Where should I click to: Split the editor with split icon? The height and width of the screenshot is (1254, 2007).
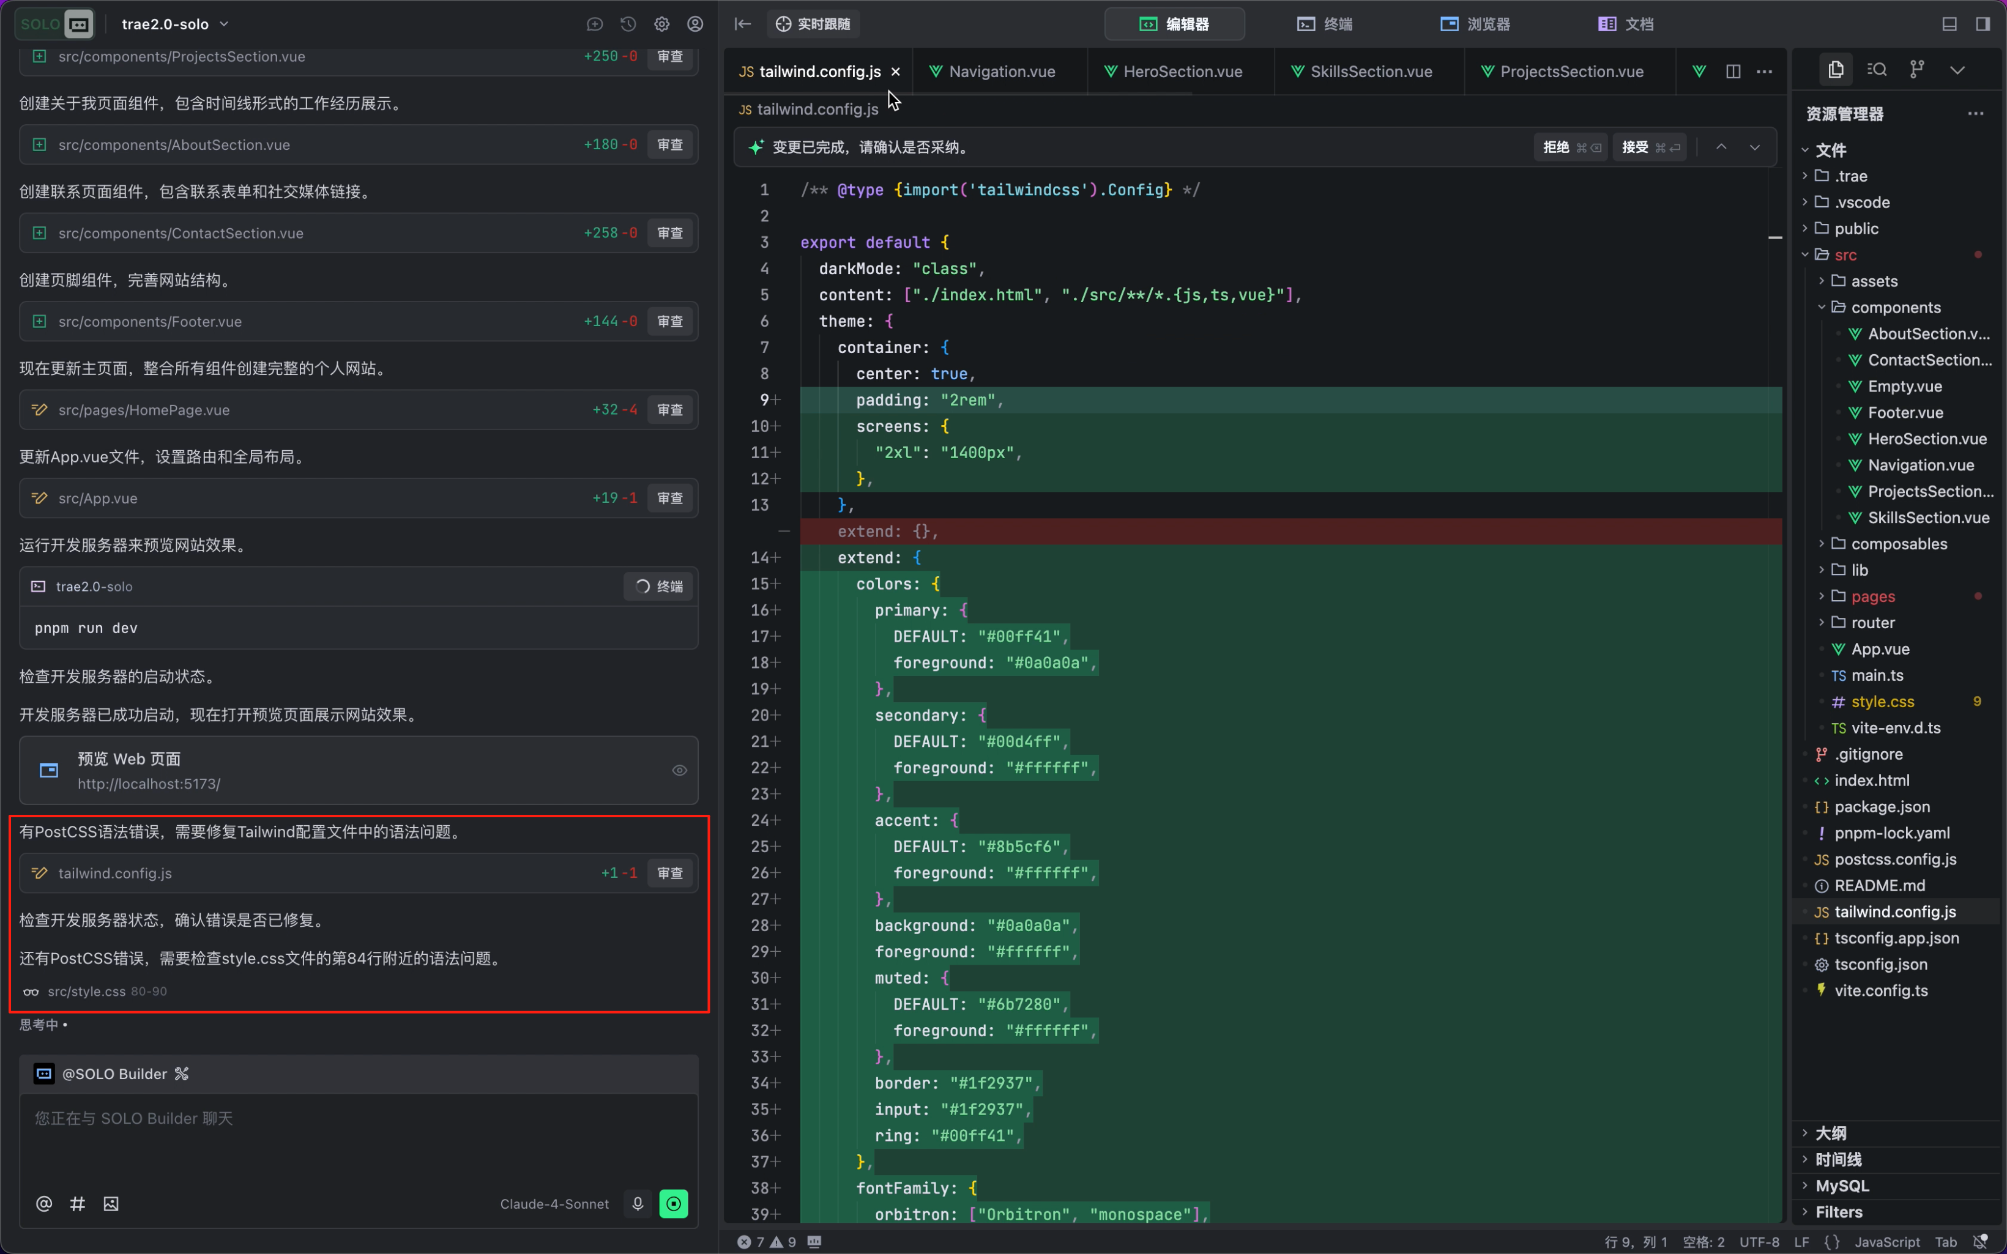[x=1732, y=72]
